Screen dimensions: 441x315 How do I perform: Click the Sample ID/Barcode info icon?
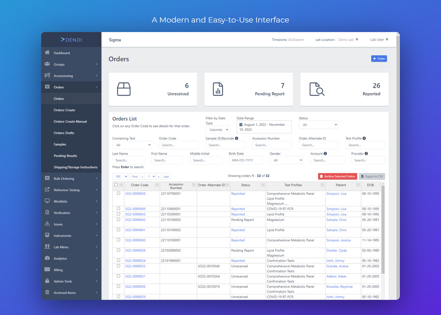(x=236, y=138)
